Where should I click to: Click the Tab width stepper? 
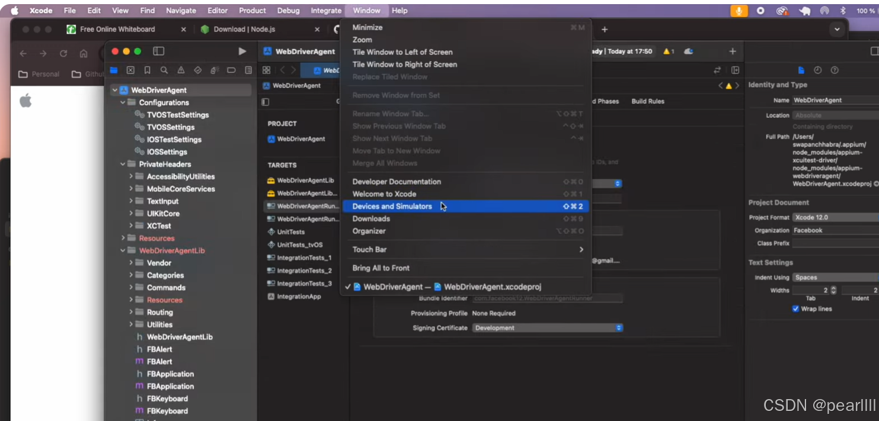pyautogui.click(x=833, y=290)
